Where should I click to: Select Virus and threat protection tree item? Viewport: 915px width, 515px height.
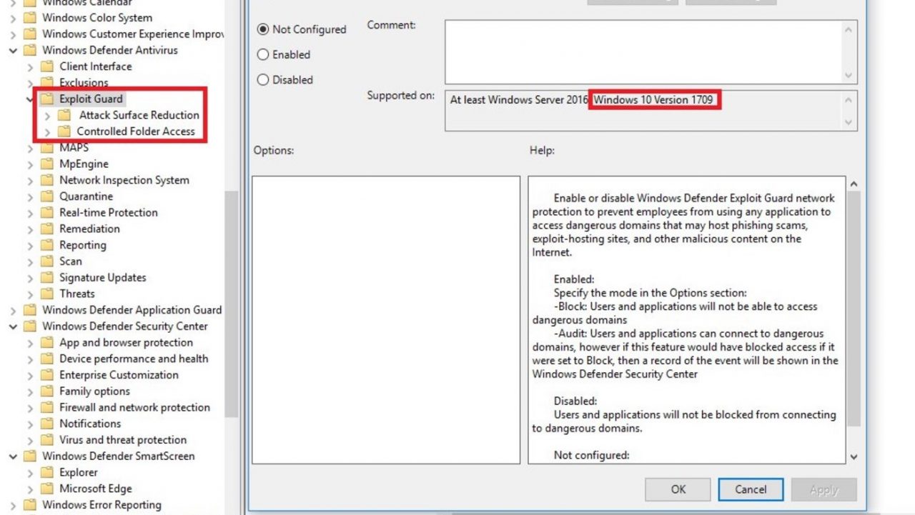click(x=123, y=440)
